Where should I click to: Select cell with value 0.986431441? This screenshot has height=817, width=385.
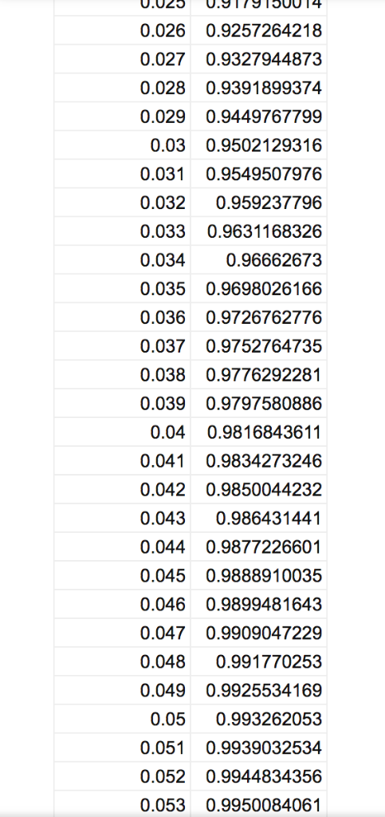(x=258, y=518)
